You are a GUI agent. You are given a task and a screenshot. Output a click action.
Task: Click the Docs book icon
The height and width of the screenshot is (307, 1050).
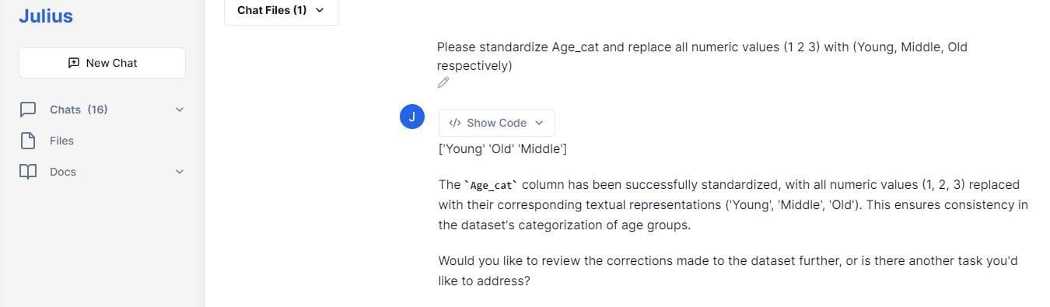coord(28,172)
